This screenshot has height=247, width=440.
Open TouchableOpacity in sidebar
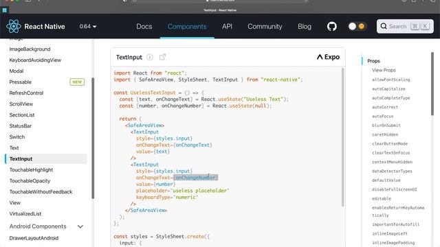click(30, 180)
